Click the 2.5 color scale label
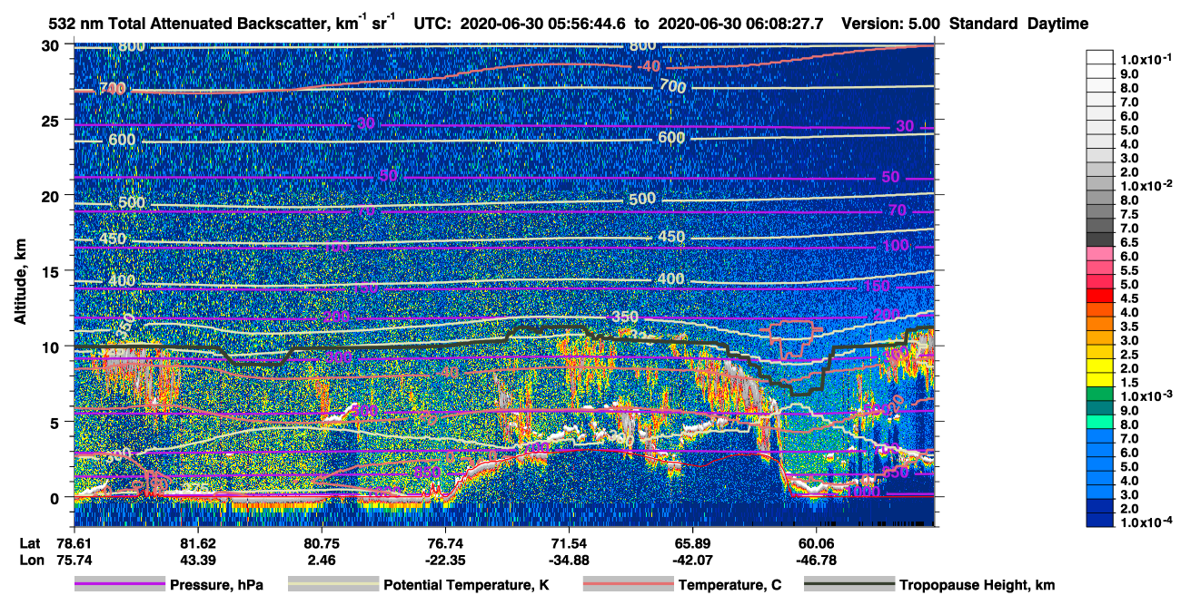Screen dimensions: 1181x605 click(x=1127, y=355)
